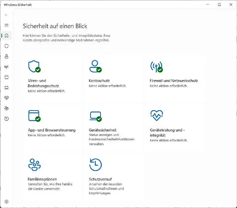Click the large Gerätesicherheit laptop icon

[x=95, y=117]
